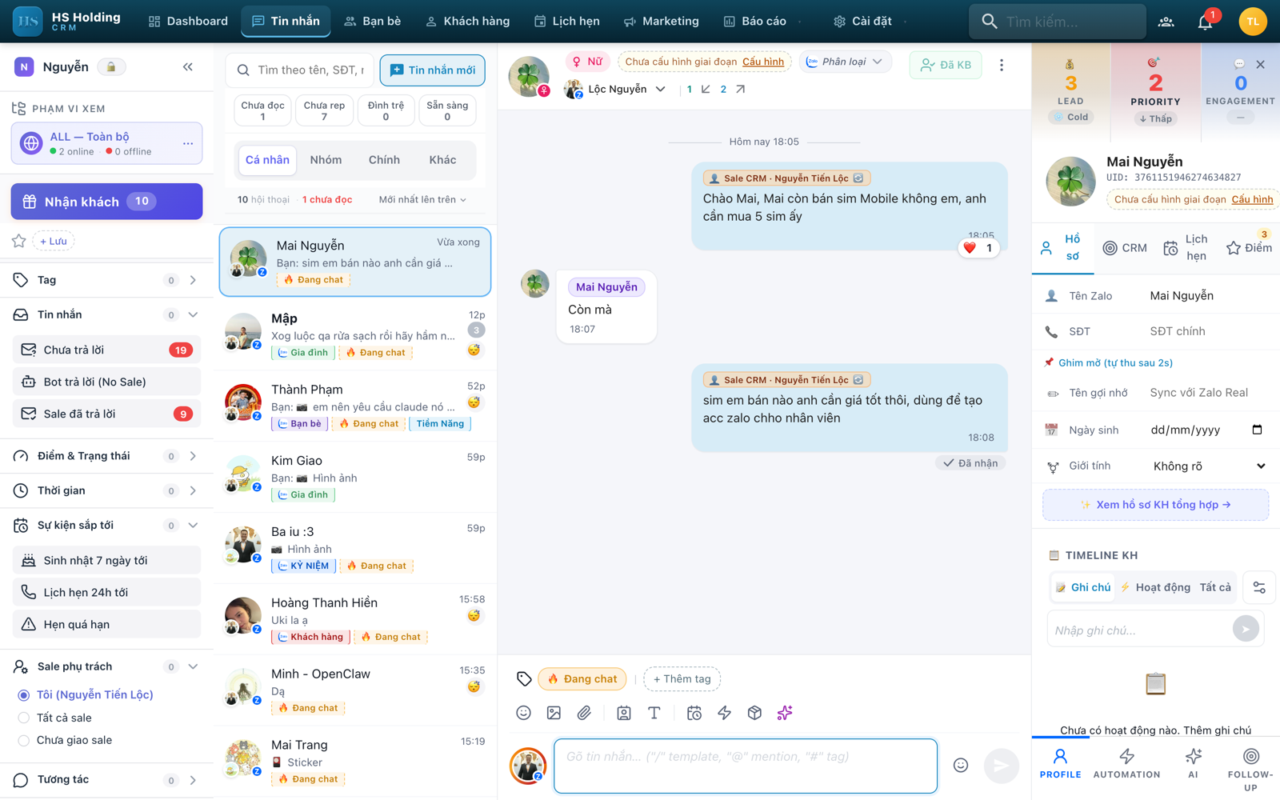Open schedule appointment calendar-clock icon
The height and width of the screenshot is (800, 1280).
tap(694, 713)
